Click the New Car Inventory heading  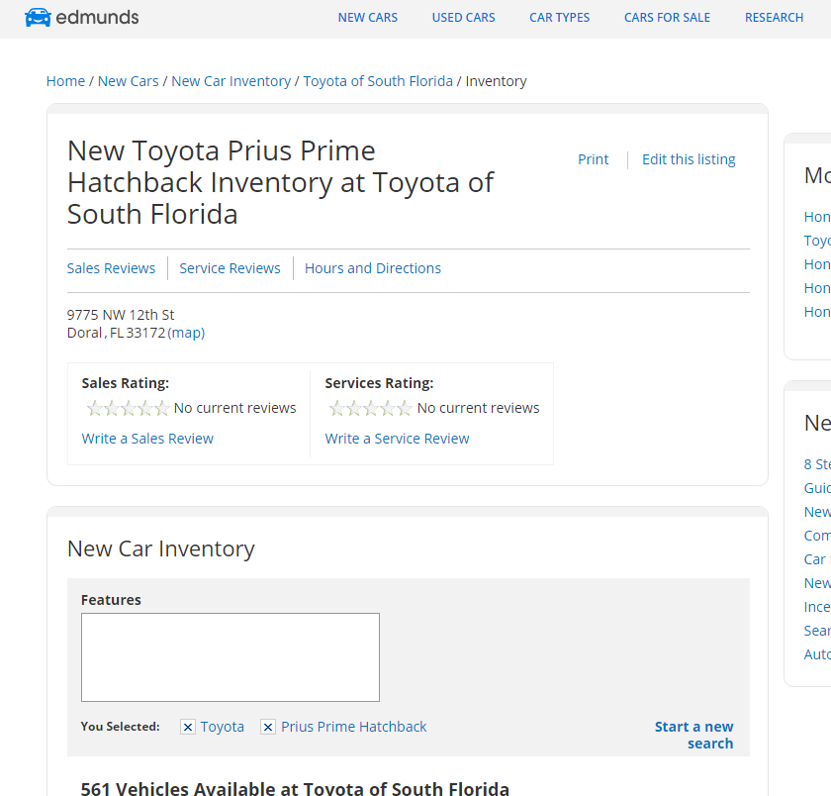pos(161,548)
